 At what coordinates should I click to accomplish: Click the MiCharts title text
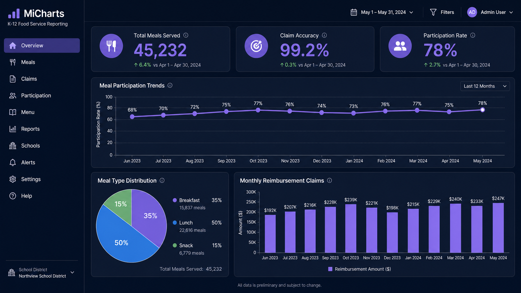coord(44,13)
